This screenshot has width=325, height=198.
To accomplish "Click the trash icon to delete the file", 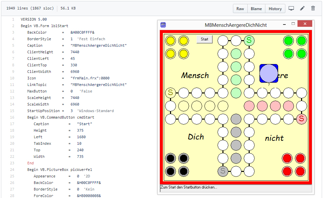I will [313, 8].
